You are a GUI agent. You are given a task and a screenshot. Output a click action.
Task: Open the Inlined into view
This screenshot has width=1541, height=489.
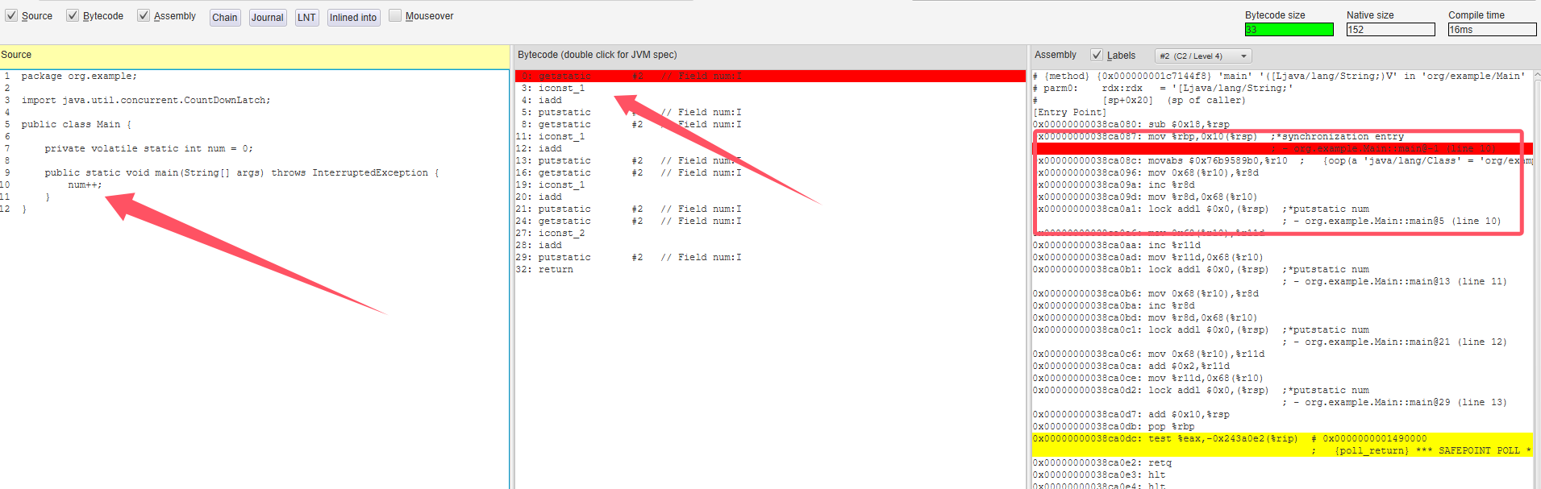tap(353, 18)
